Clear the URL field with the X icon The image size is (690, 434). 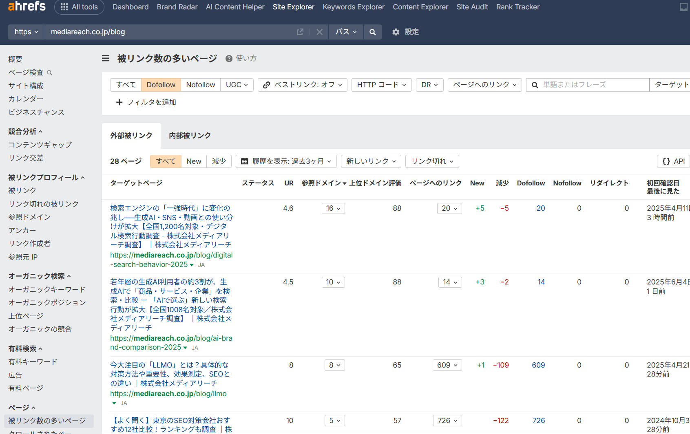(320, 32)
